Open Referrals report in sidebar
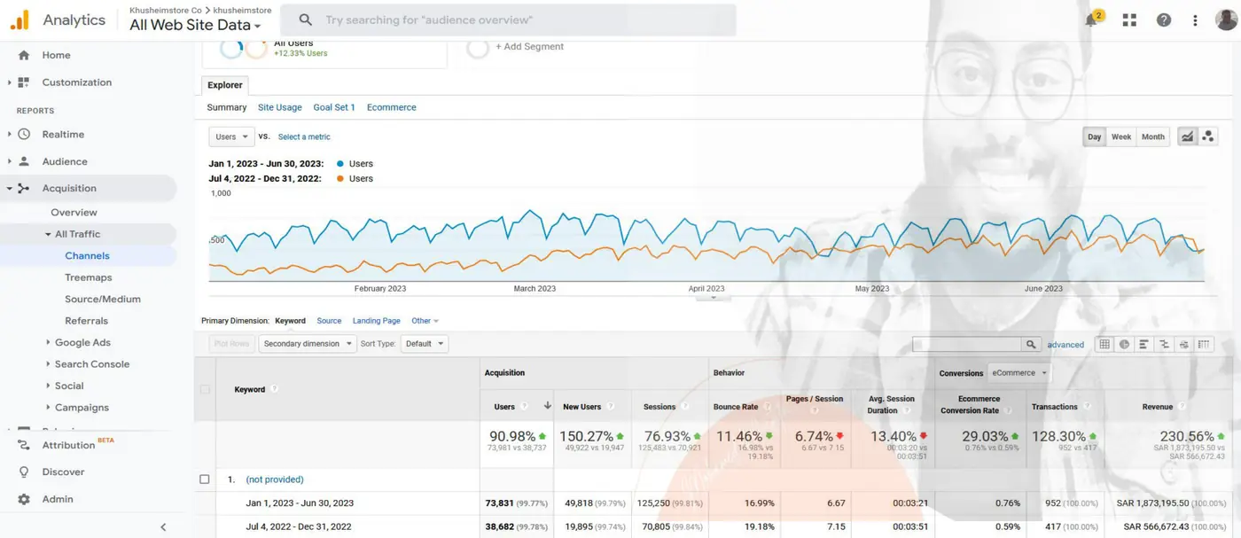This screenshot has width=1241, height=538. [x=87, y=321]
